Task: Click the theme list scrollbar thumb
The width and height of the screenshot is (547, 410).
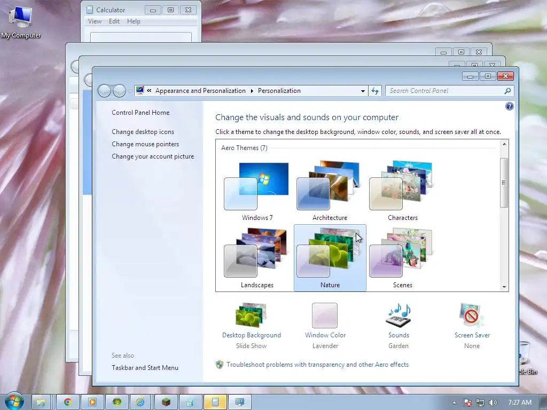Action: [504, 183]
